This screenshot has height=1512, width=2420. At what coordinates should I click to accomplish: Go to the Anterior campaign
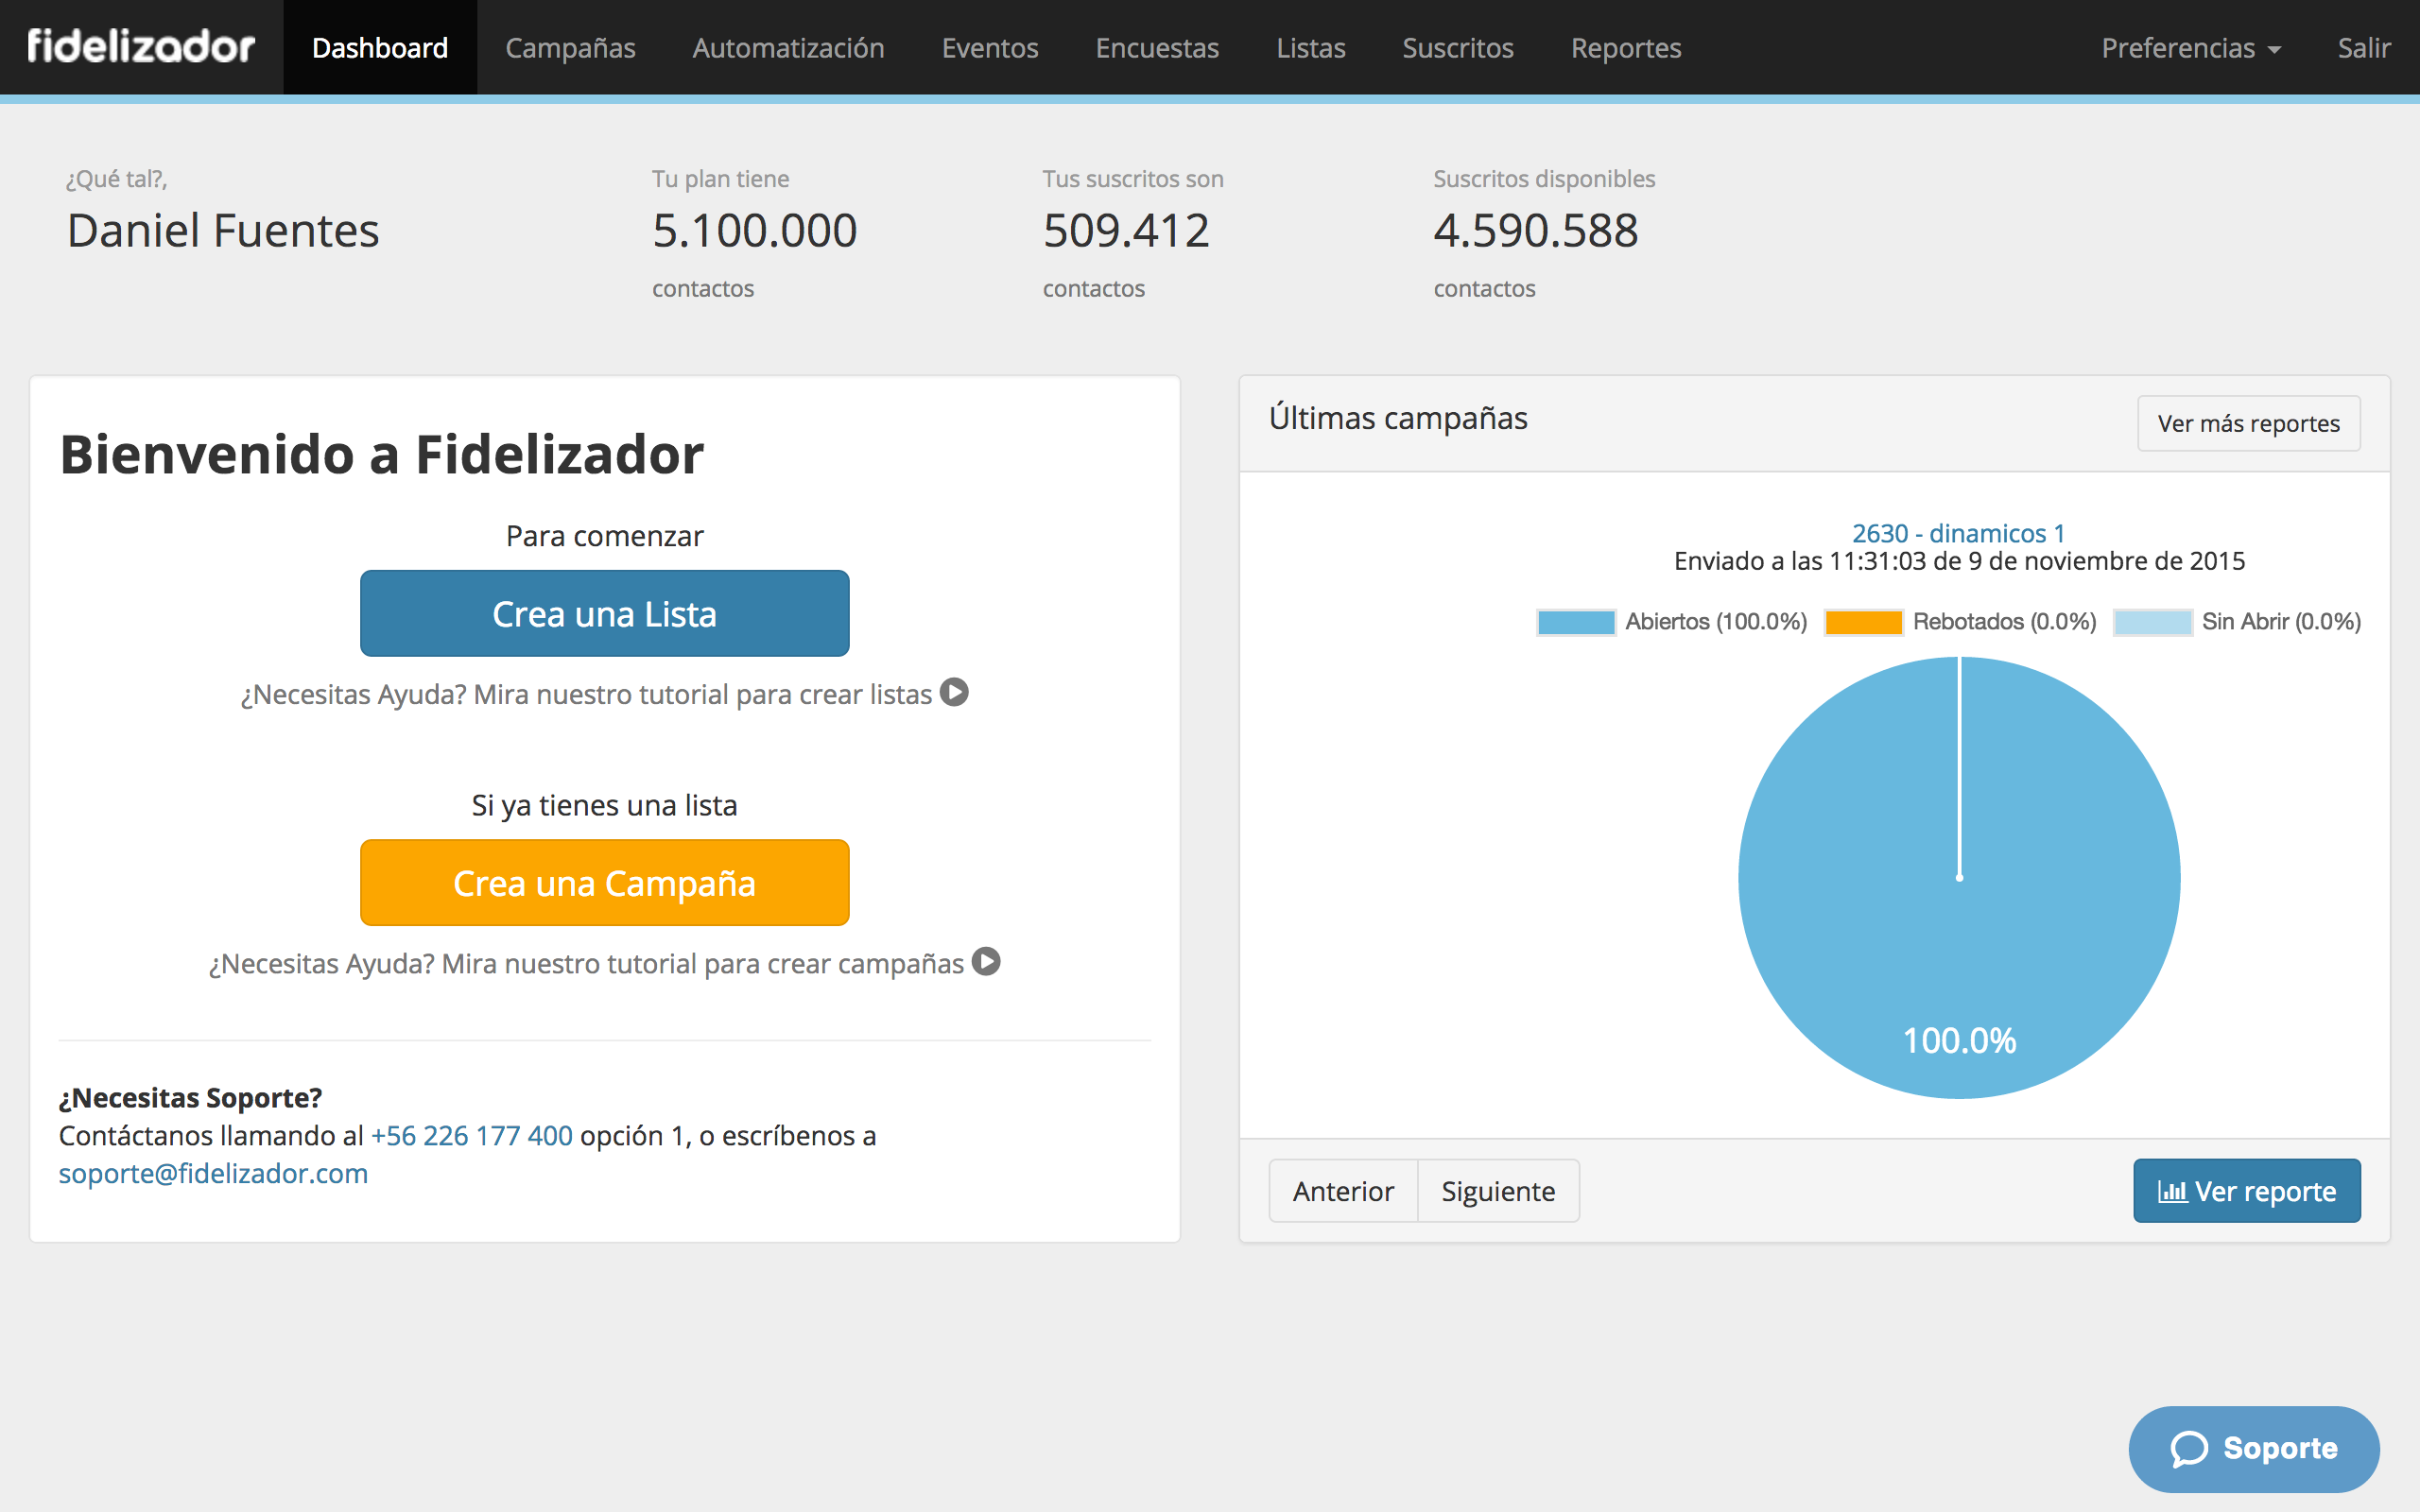tap(1343, 1191)
